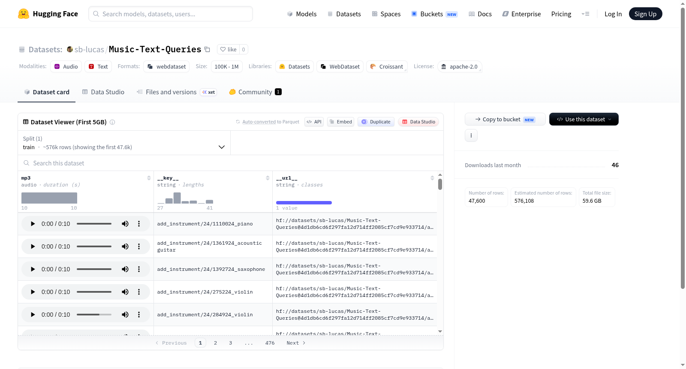Filter by the Audio modality tag
The height and width of the screenshot is (369, 686).
pyautogui.click(x=66, y=66)
